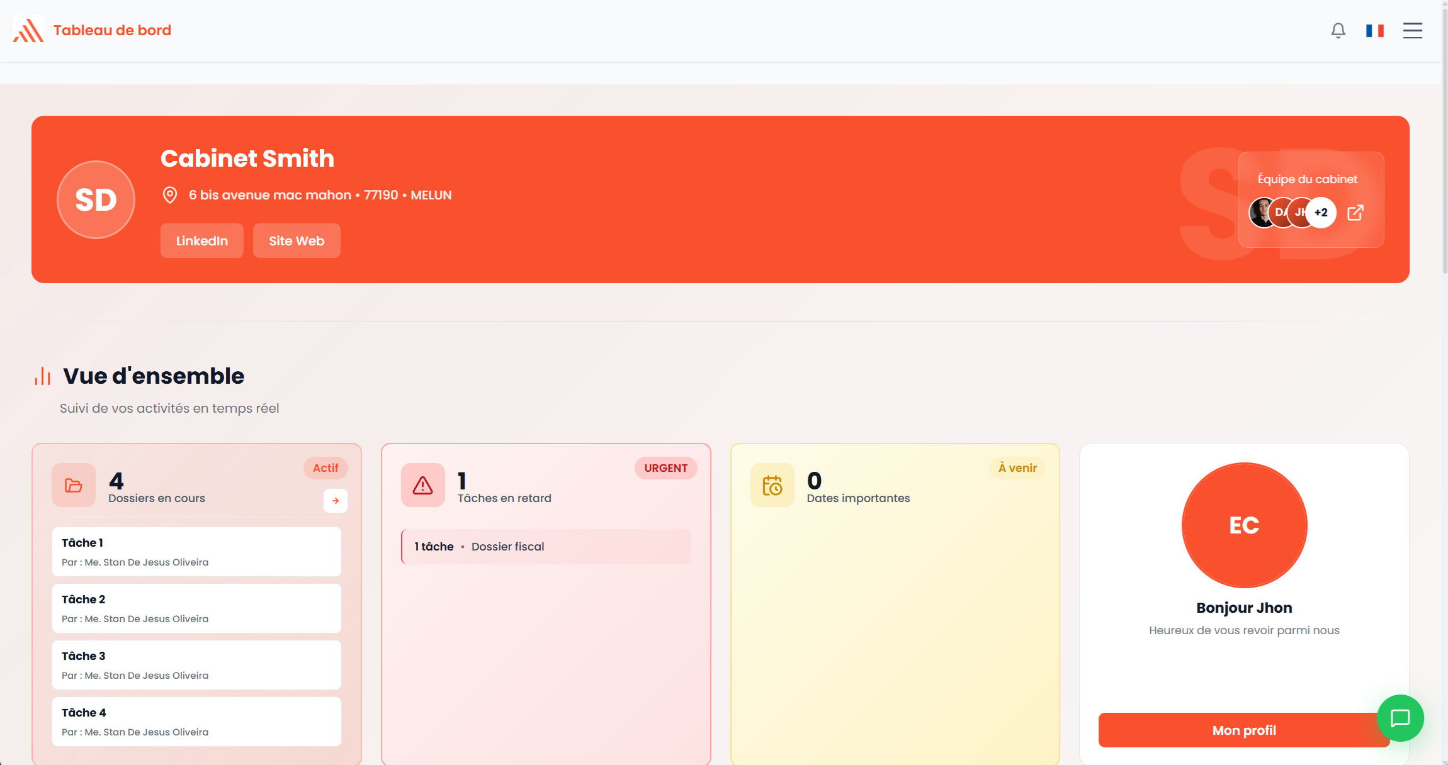This screenshot has width=1448, height=765.
Task: Click the SD cabinet avatar circle
Action: tap(96, 199)
